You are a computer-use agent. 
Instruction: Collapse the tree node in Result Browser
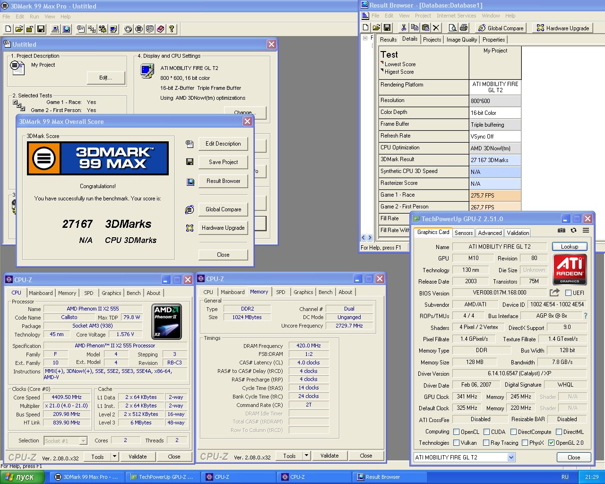point(365,38)
